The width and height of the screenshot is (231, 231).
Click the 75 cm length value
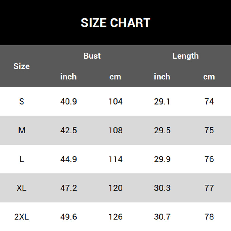[x=209, y=130]
